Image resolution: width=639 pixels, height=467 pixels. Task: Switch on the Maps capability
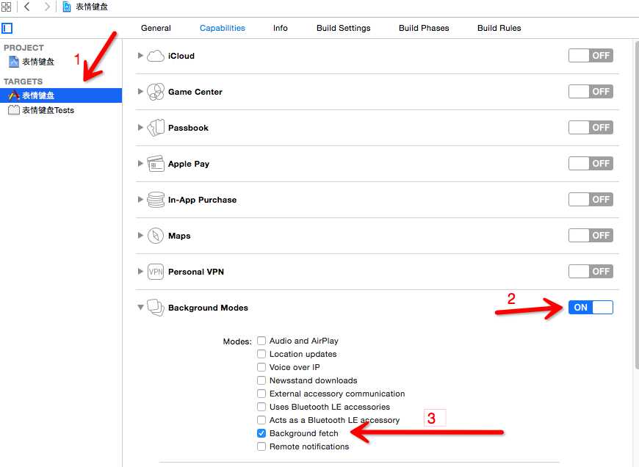(x=591, y=235)
